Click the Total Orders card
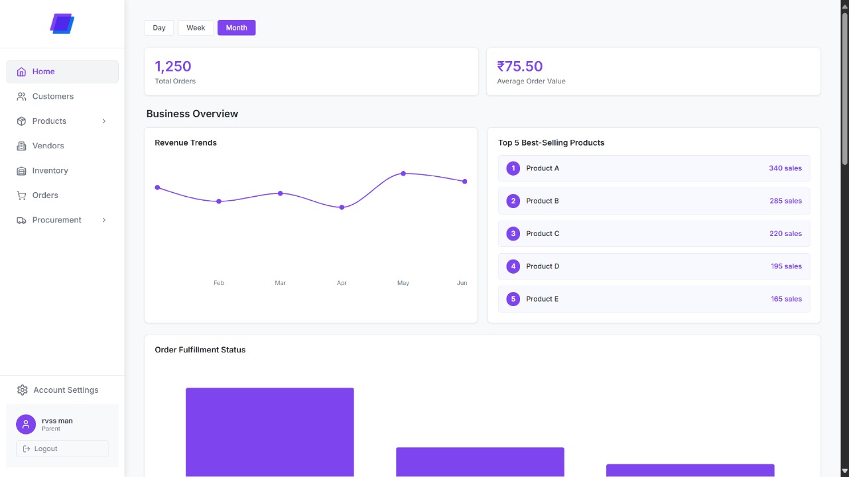 pos(311,71)
